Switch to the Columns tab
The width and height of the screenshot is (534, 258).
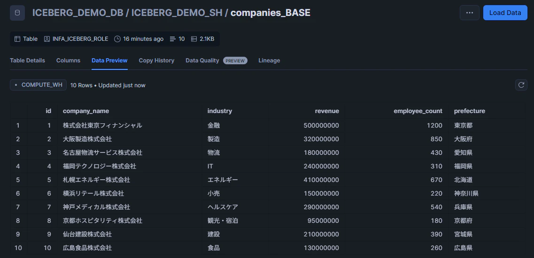tap(68, 60)
